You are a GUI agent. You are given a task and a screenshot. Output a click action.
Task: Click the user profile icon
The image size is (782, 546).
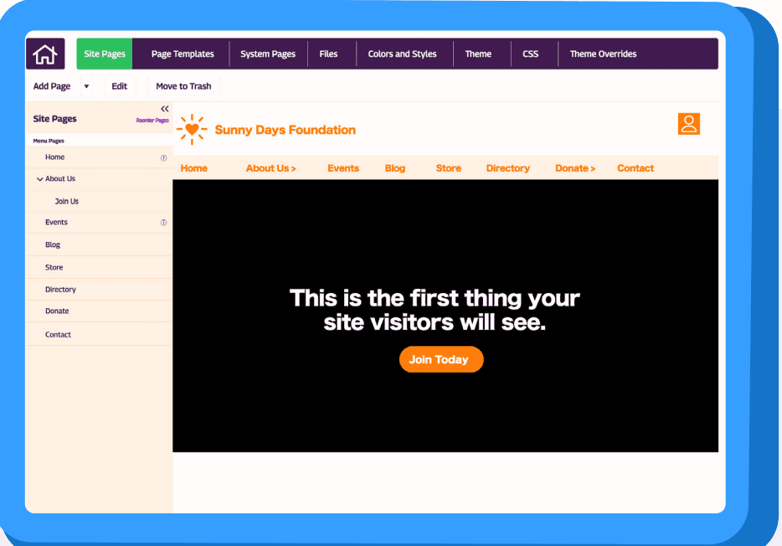coord(688,124)
